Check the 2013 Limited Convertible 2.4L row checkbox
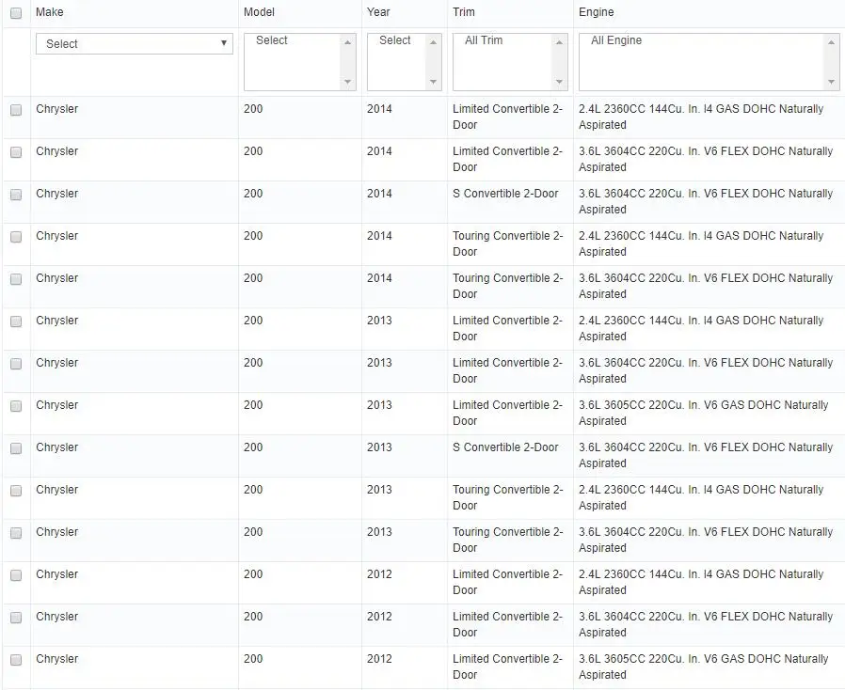Screen dimensions: 845x690 point(16,321)
